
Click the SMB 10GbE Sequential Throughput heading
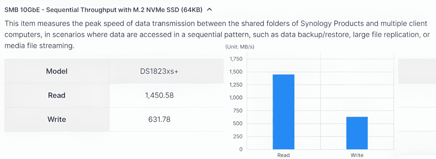(103, 10)
